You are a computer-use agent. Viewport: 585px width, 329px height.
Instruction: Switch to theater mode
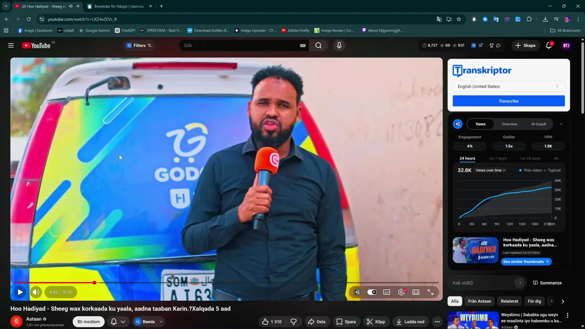(416, 292)
